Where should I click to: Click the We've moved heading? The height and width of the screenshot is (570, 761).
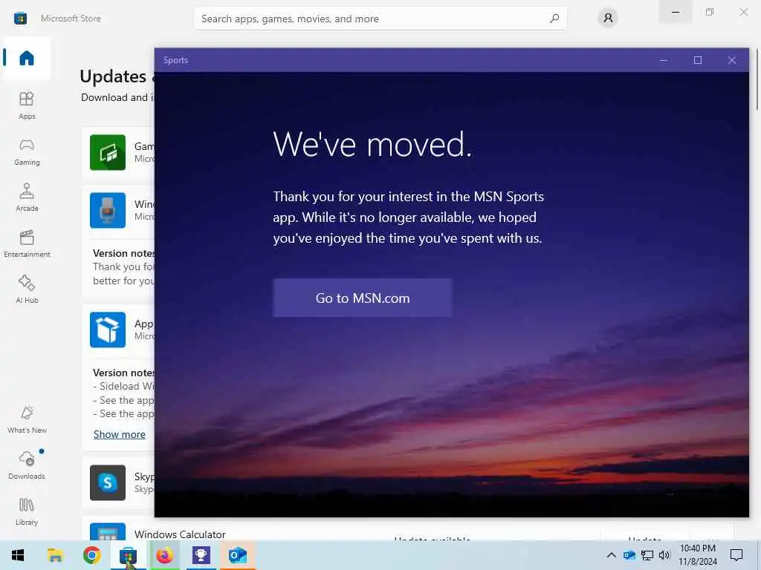(373, 145)
